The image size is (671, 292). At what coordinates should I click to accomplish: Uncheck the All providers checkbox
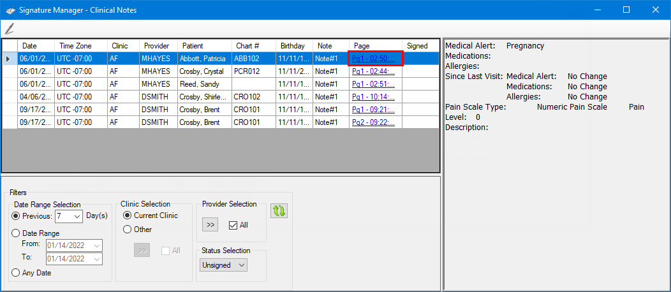233,225
